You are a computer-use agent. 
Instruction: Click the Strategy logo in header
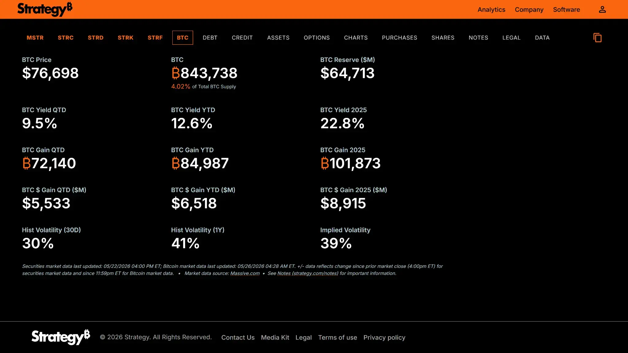coord(45,9)
